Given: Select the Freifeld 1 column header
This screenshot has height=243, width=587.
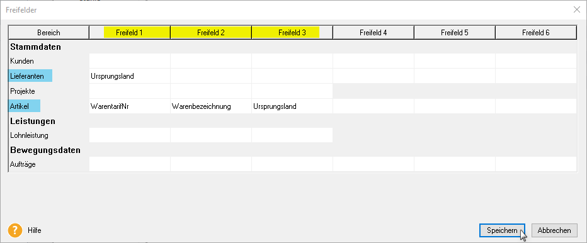Looking at the screenshot, I should tap(130, 33).
